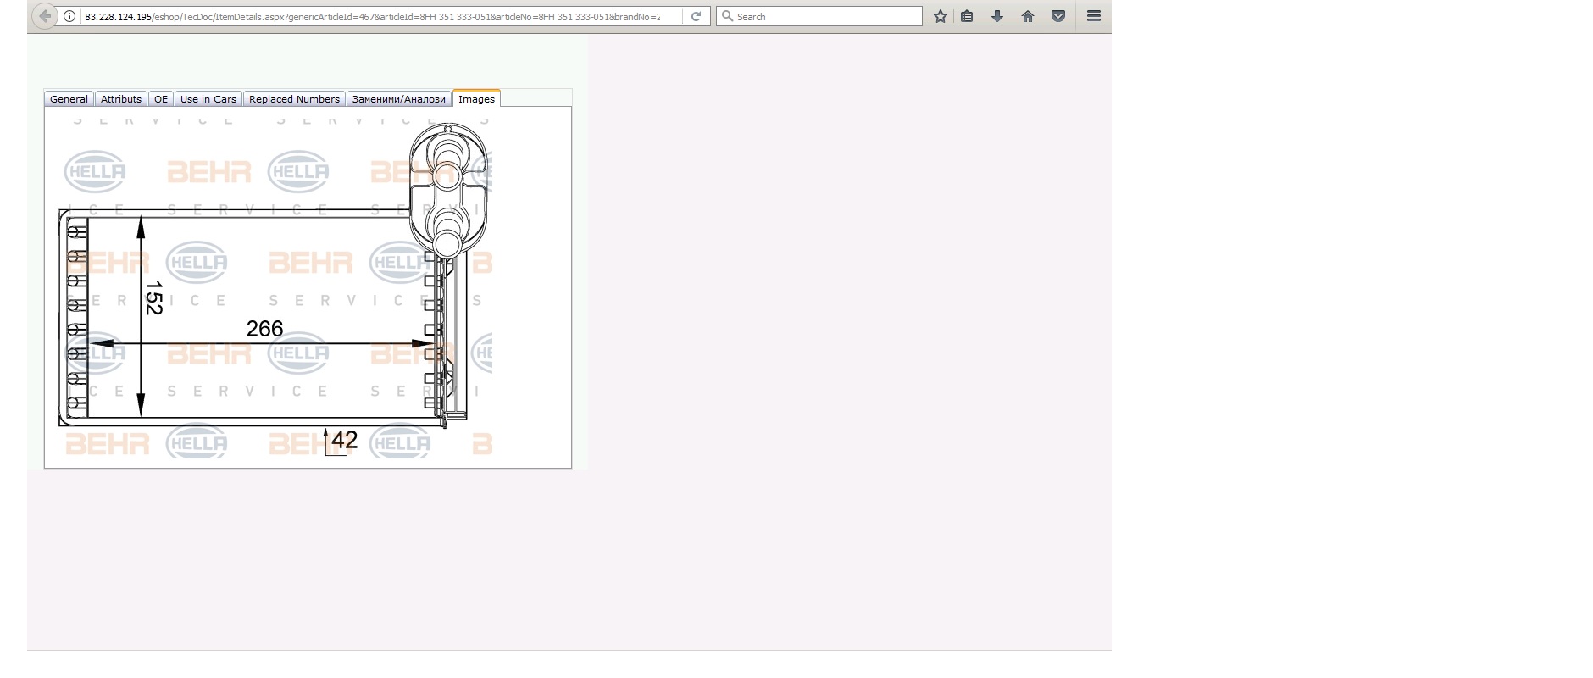Select the OE tab
Screen dimensions: 1593x678
[161, 99]
